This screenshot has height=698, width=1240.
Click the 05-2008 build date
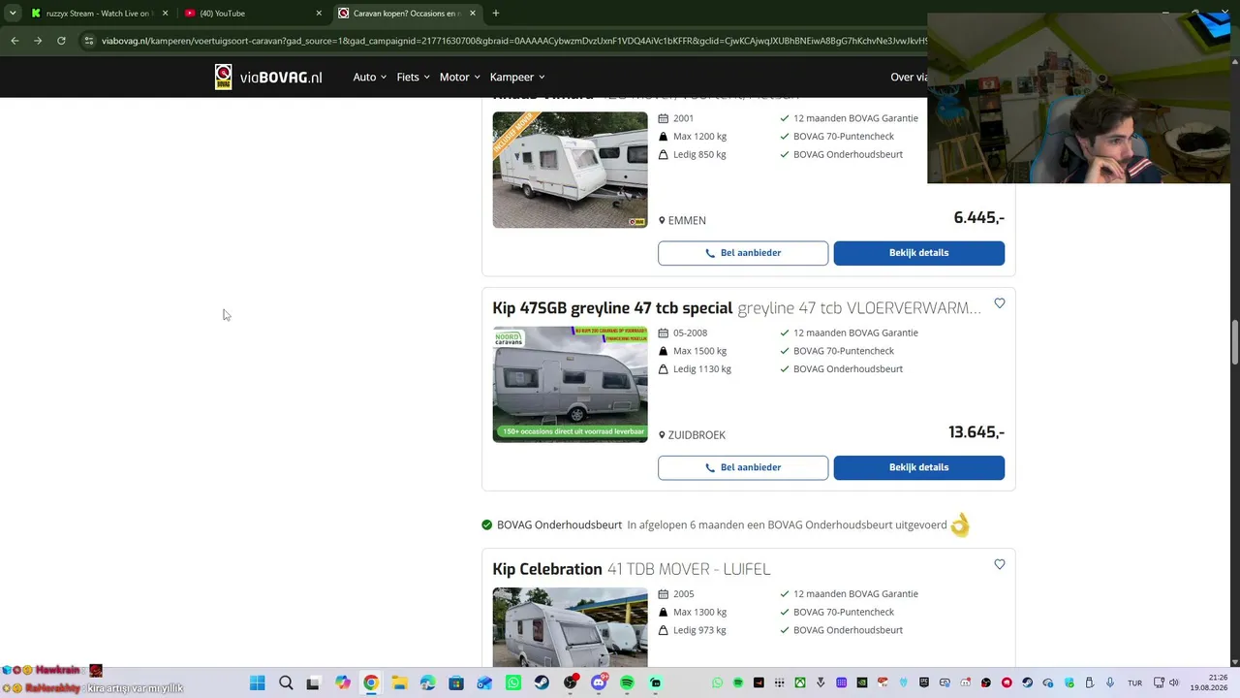pyautogui.click(x=691, y=333)
